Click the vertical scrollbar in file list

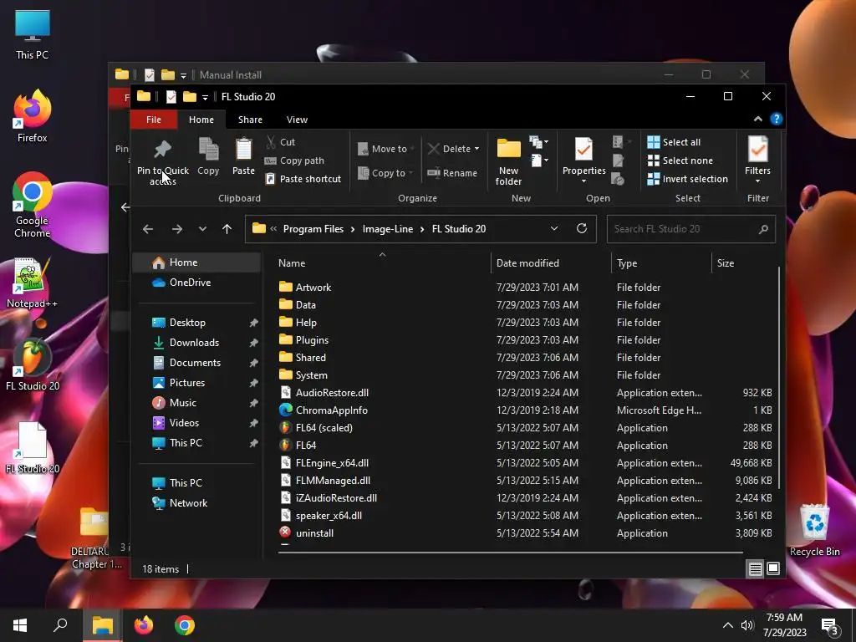(x=778, y=378)
